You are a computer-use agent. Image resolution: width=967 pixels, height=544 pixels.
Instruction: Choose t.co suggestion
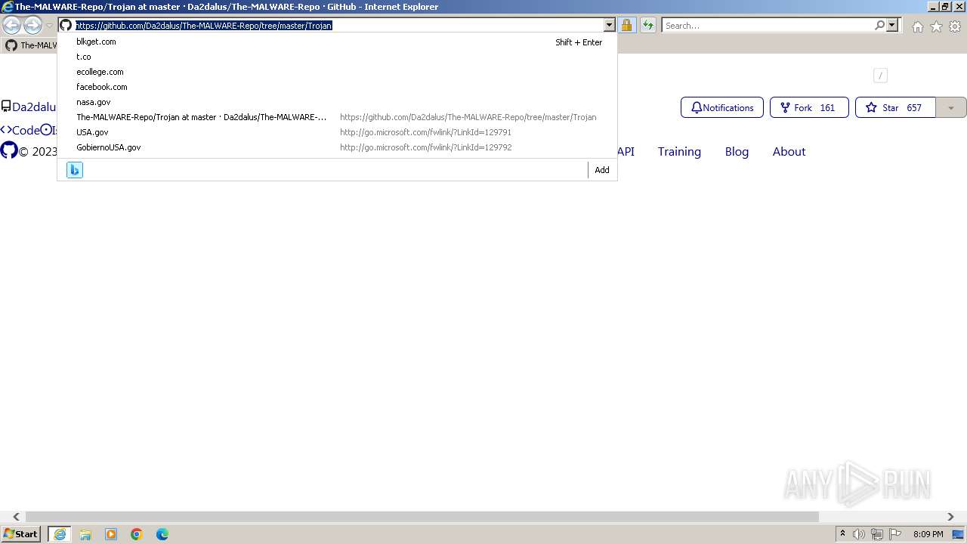point(337,57)
